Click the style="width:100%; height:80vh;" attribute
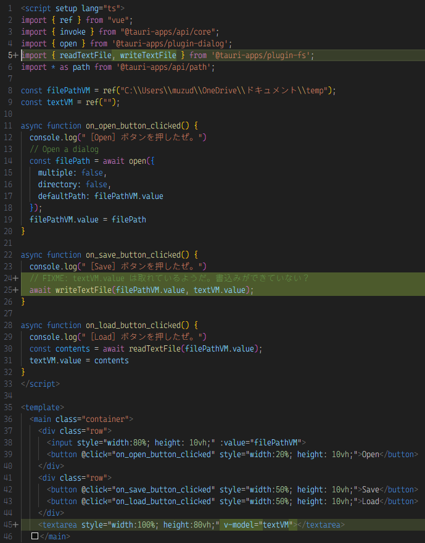Image resolution: width=425 pixels, height=543 pixels. (151, 525)
